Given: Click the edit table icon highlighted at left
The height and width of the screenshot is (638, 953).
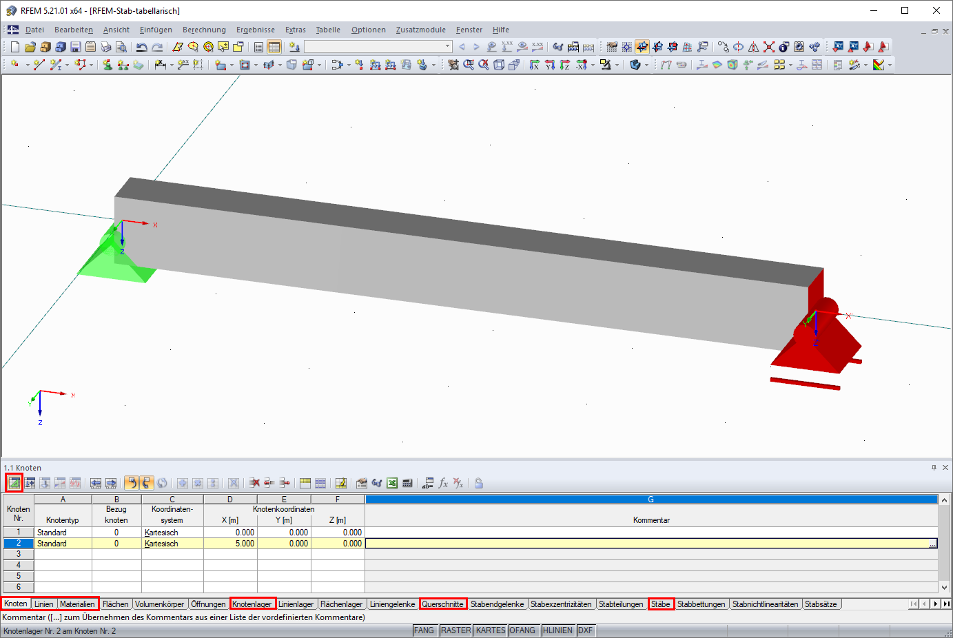Looking at the screenshot, I should click(14, 483).
